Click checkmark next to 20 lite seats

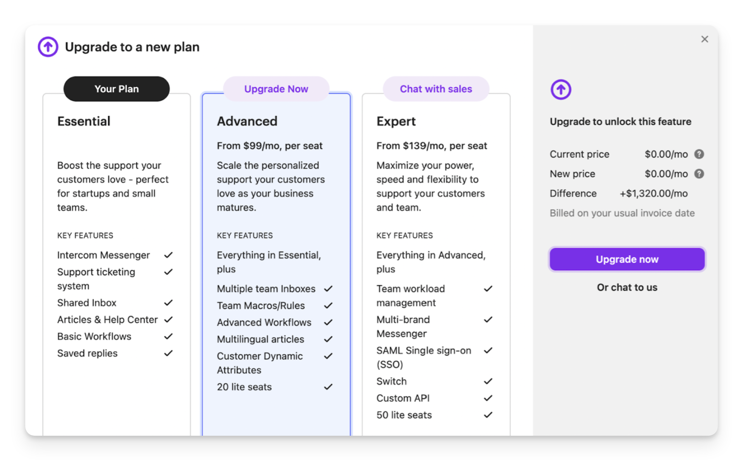[x=328, y=387]
